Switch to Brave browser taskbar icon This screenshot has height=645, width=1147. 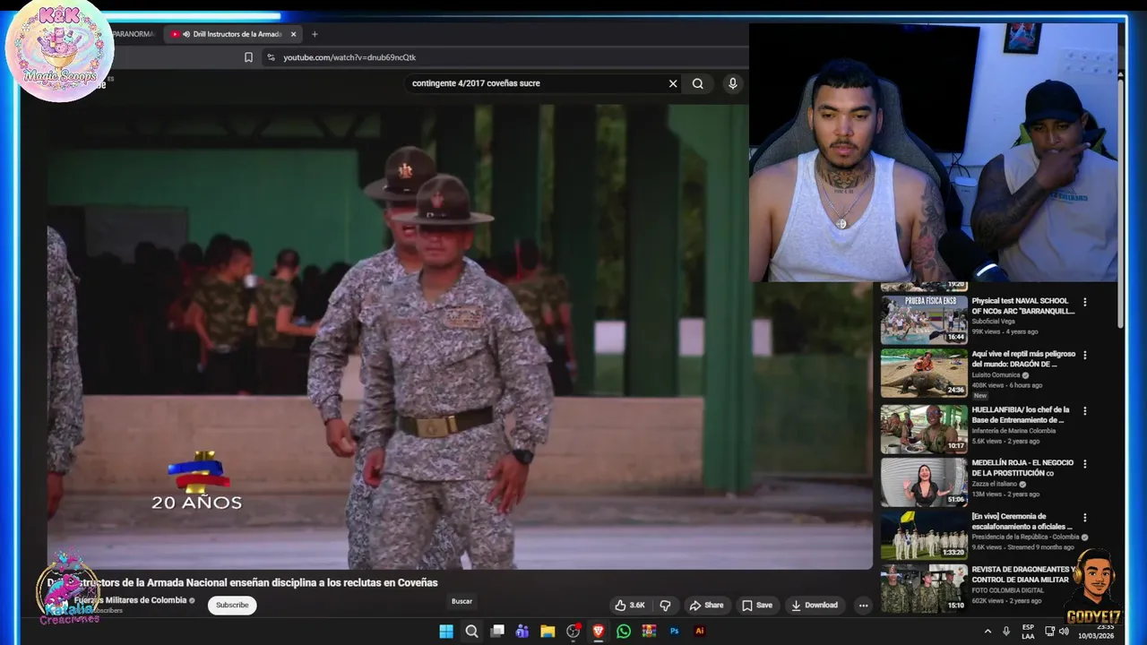tap(598, 631)
